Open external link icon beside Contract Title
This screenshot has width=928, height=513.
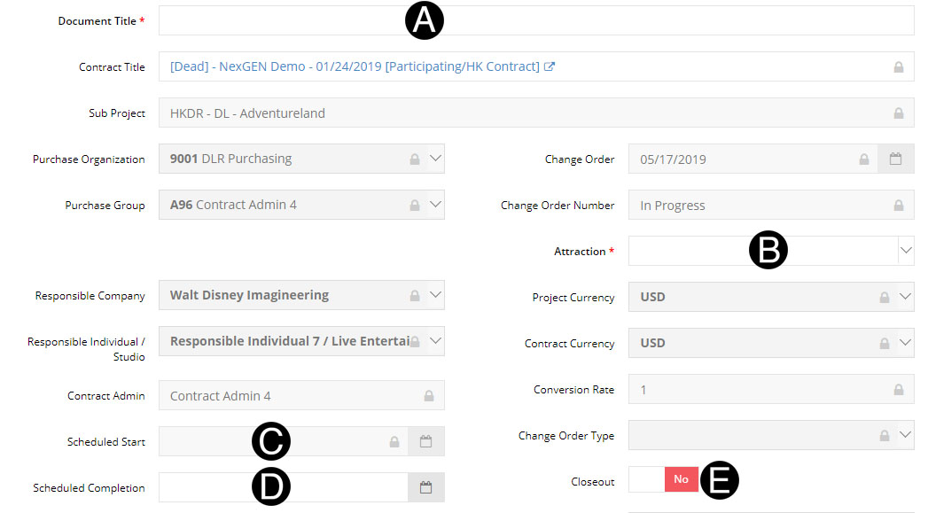(550, 66)
